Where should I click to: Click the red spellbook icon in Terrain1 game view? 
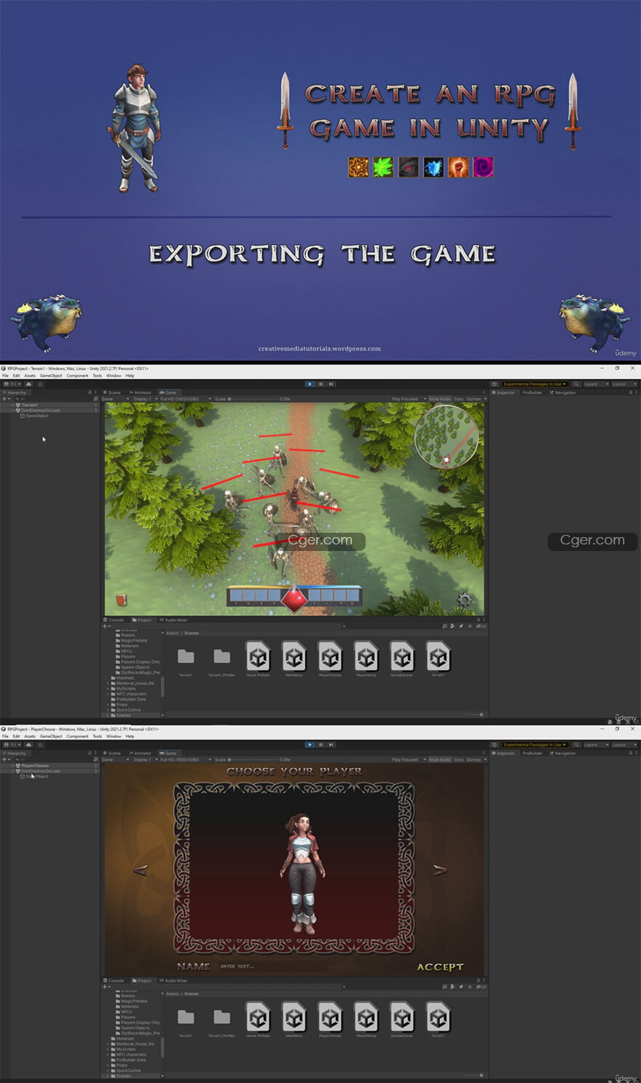point(121,600)
